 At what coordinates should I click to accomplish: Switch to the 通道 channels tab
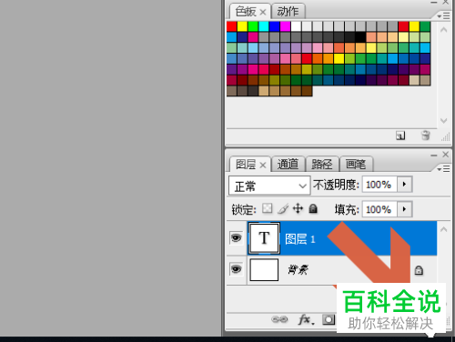[288, 165]
